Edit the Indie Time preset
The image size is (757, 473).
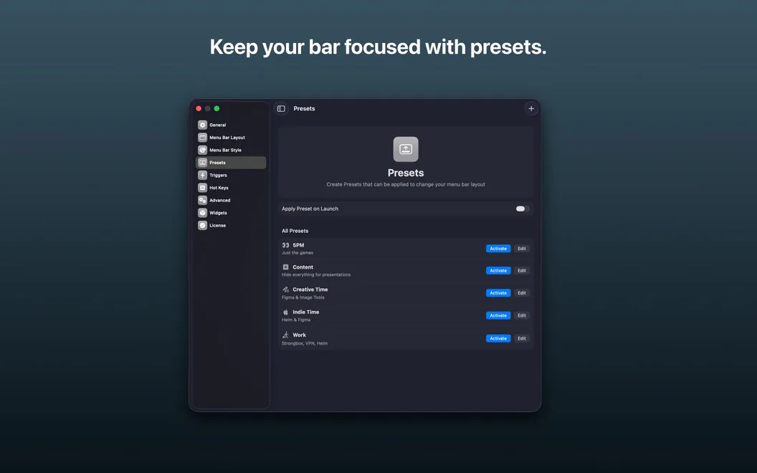(x=522, y=315)
